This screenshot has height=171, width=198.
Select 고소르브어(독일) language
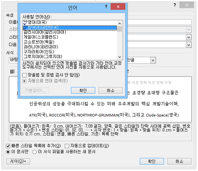coord(70,42)
